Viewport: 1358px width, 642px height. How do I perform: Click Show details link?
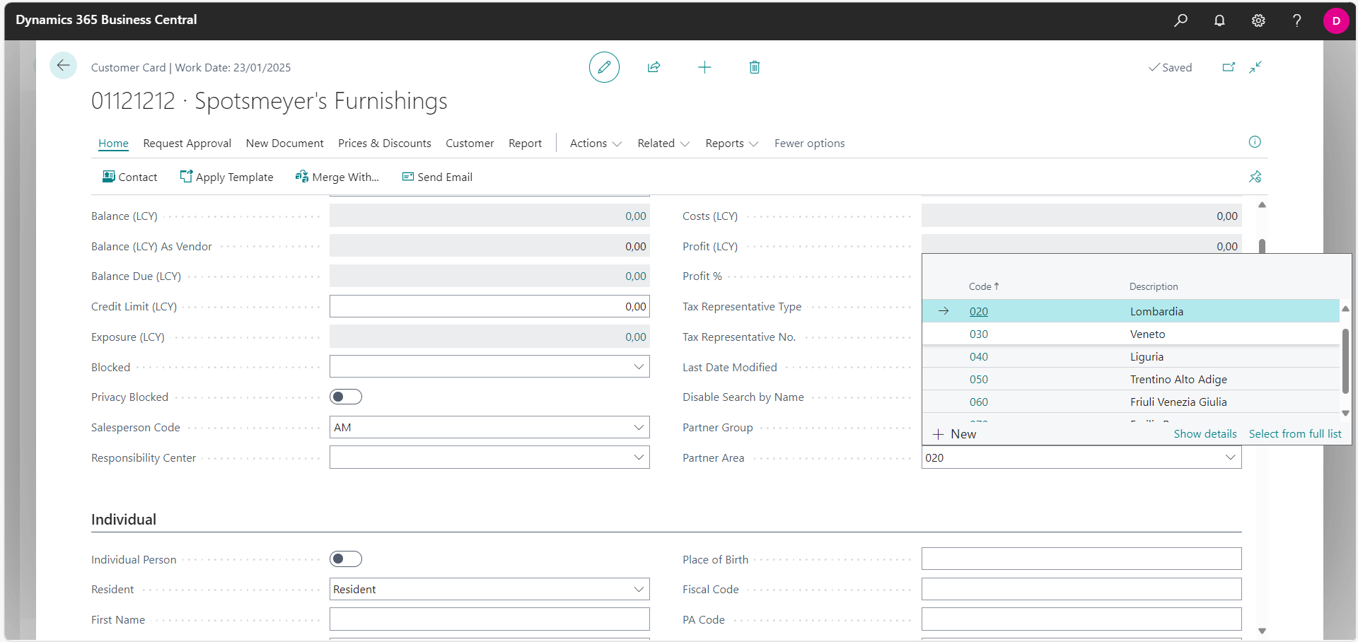pos(1205,433)
